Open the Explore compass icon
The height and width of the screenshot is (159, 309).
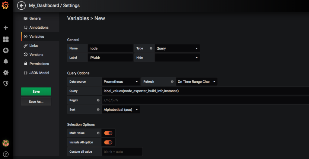click(6, 50)
